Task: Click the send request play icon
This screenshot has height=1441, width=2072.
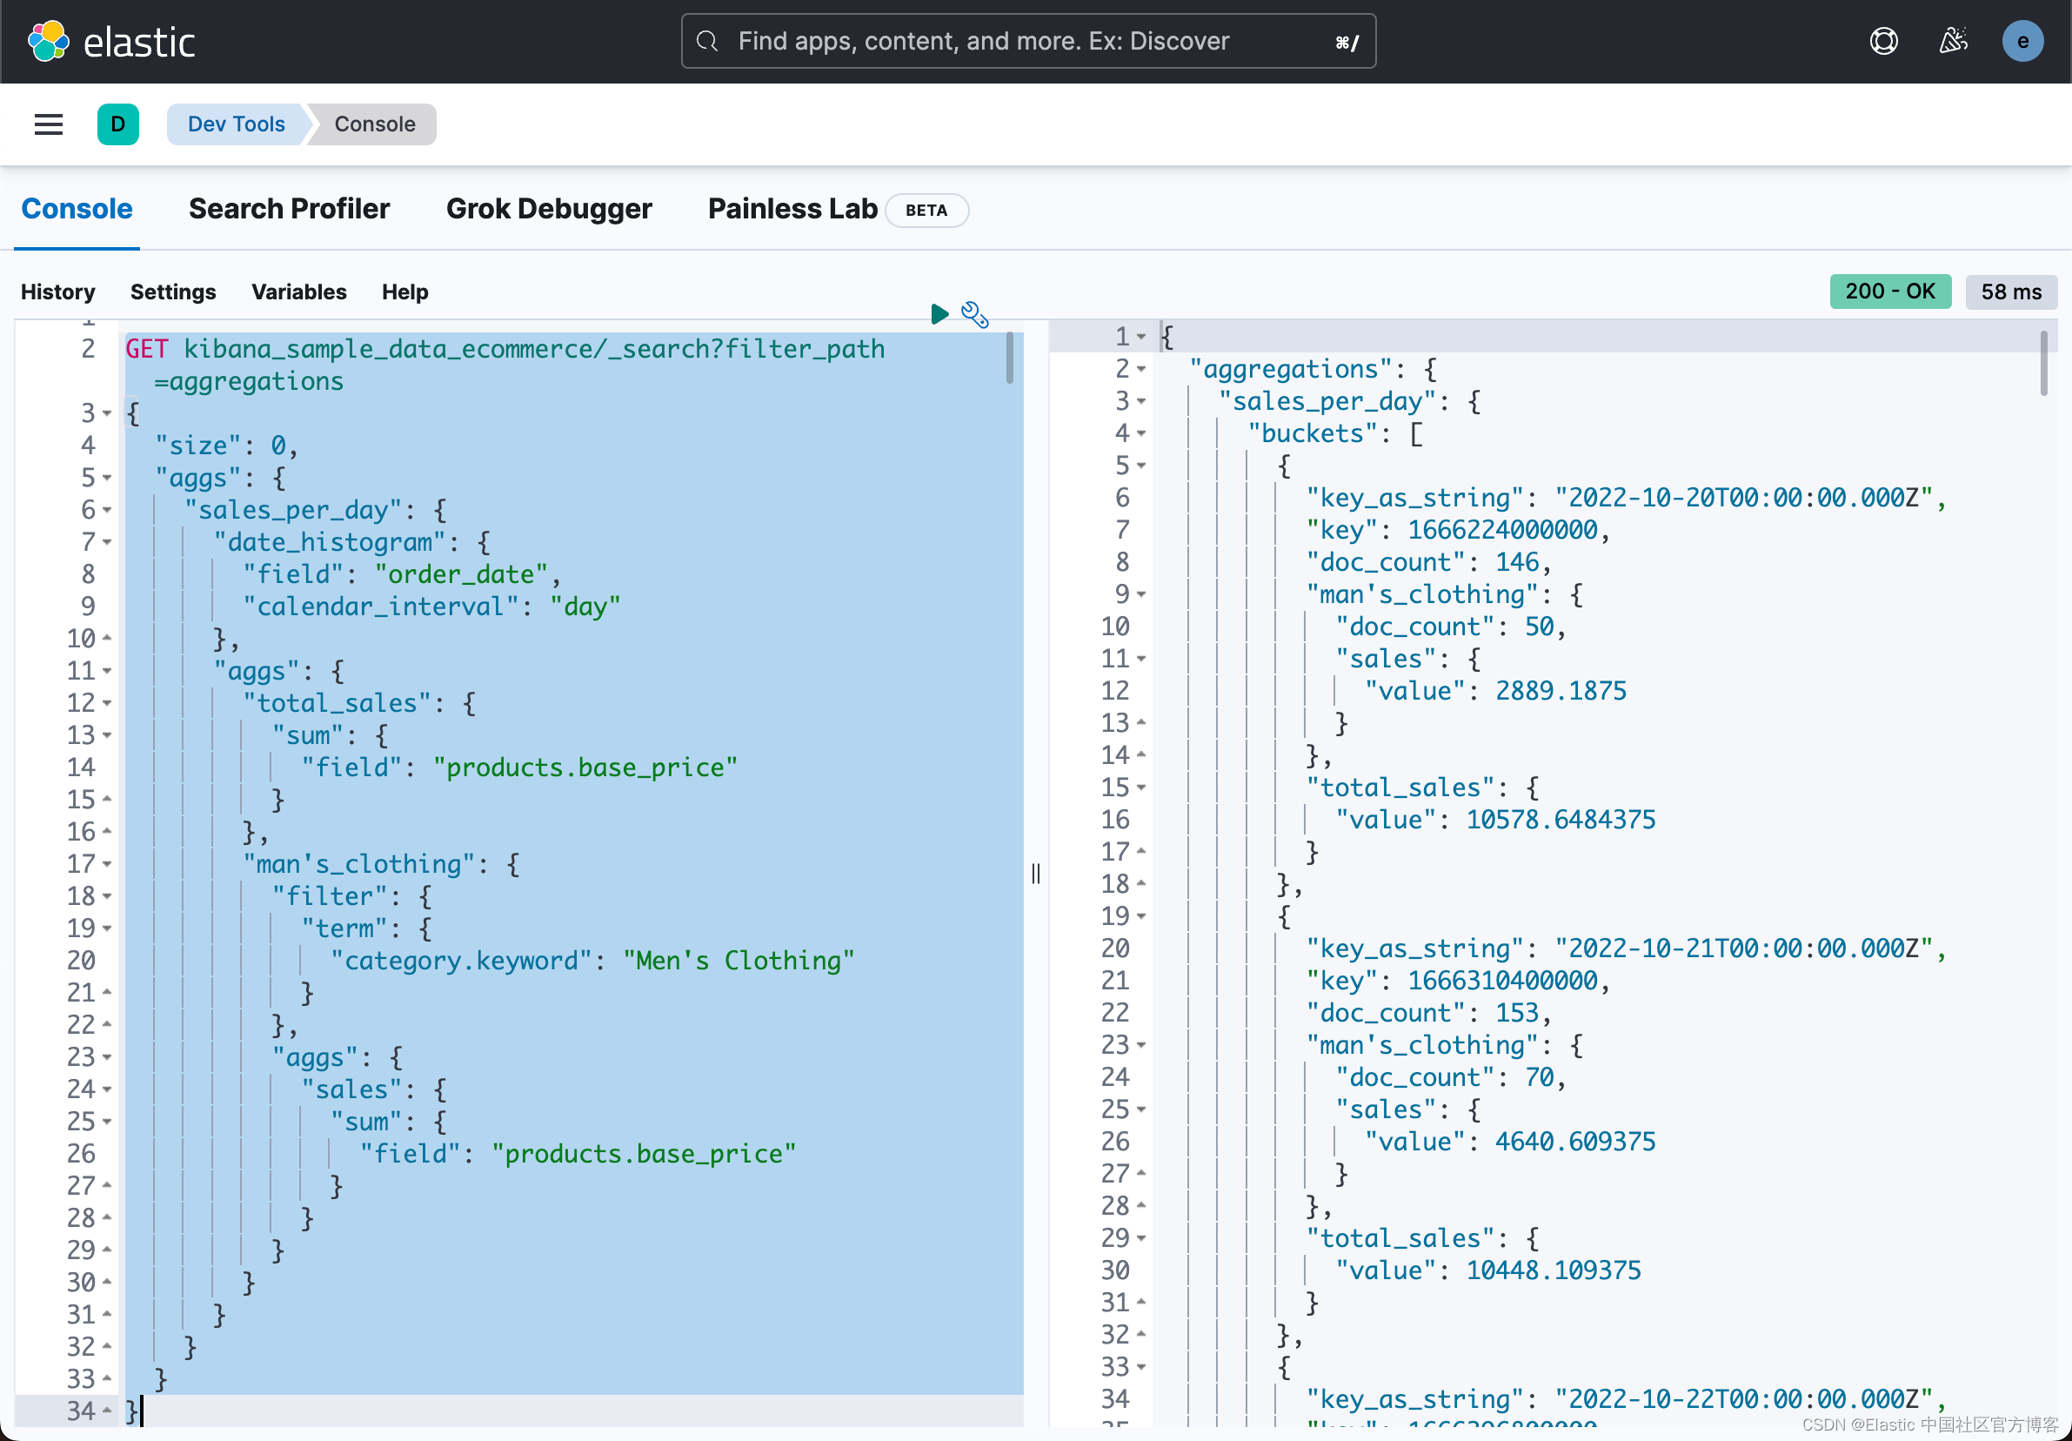Action: pos(939,313)
